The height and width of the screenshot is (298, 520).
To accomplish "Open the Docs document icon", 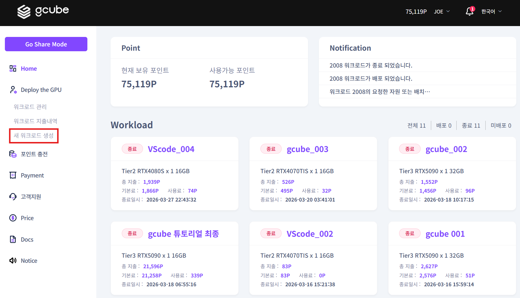I will click(13, 239).
